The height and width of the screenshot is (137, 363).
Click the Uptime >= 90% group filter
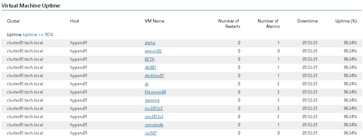[38, 35]
